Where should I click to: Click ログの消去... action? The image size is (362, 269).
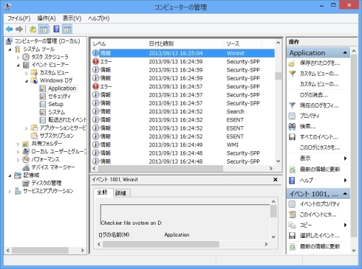pos(313,95)
